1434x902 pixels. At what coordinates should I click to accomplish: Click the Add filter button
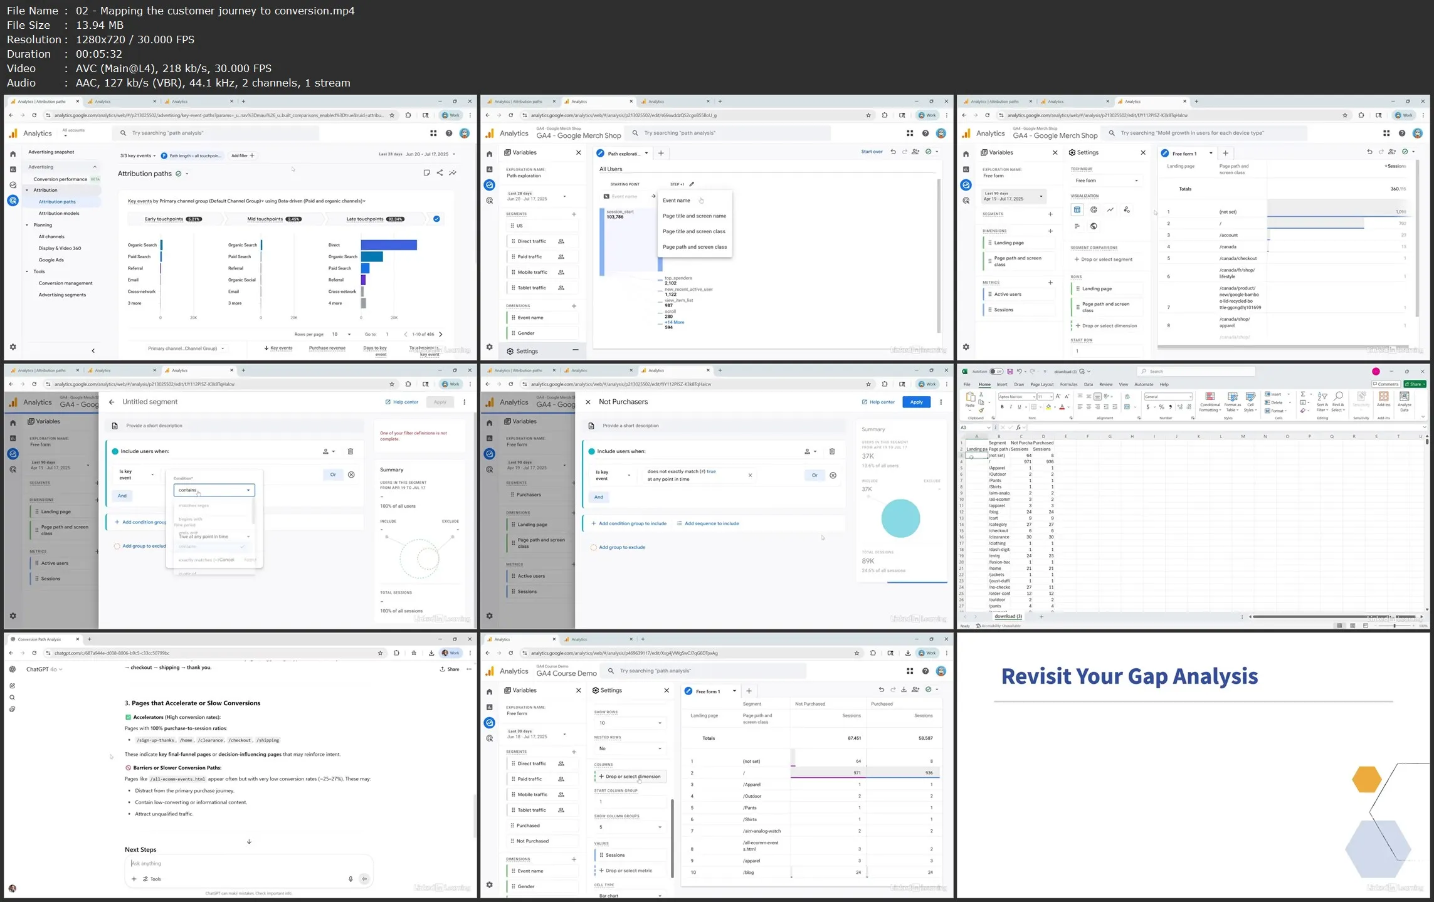click(243, 155)
